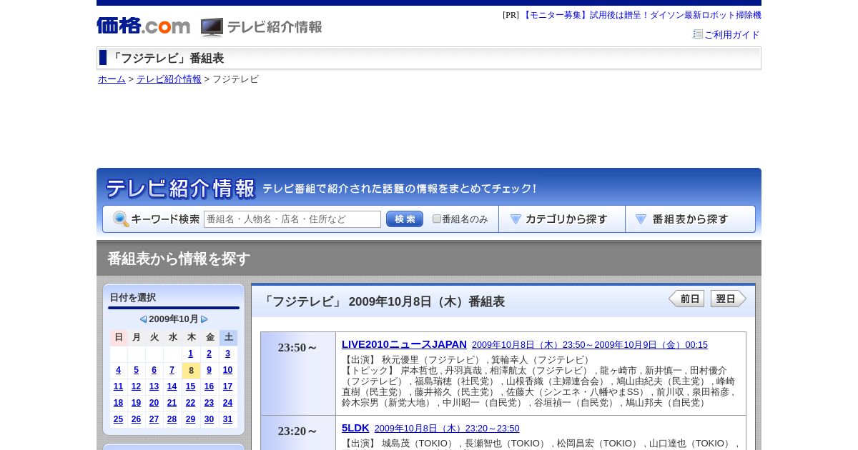Open the 23:50～00:15 broadcast time link
This screenshot has width=858, height=450.
coord(590,345)
